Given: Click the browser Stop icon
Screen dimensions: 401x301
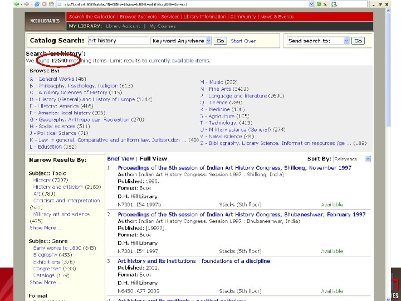Looking at the screenshot, I should point(44,4).
